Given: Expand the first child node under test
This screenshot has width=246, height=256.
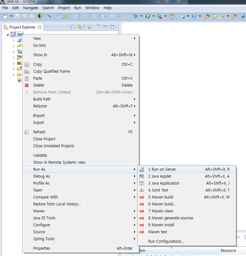Looking at the screenshot, I should point(14,40).
